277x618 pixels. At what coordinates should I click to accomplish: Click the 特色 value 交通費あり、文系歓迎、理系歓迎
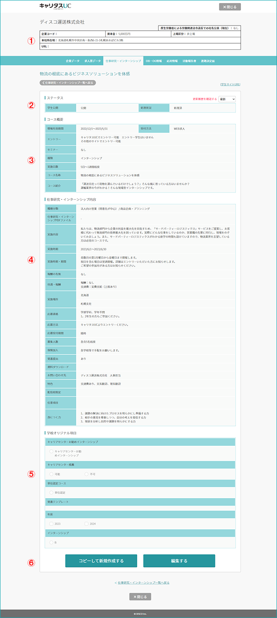click(100, 383)
